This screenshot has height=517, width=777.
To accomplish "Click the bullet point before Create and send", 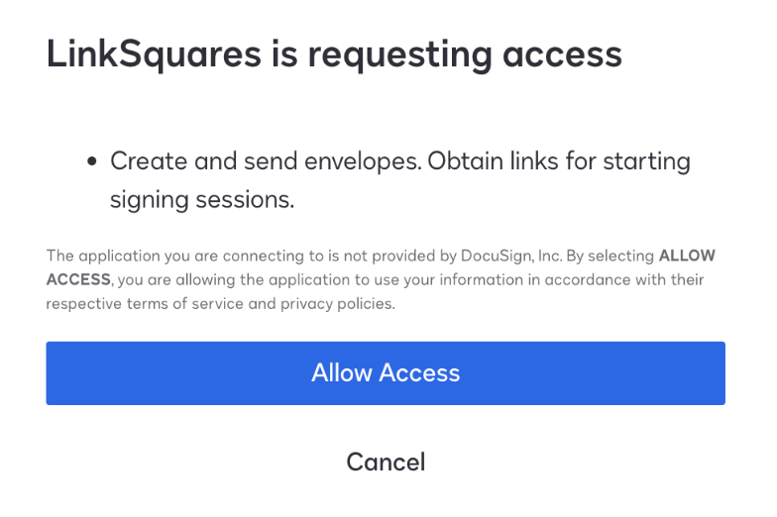I will click(91, 161).
